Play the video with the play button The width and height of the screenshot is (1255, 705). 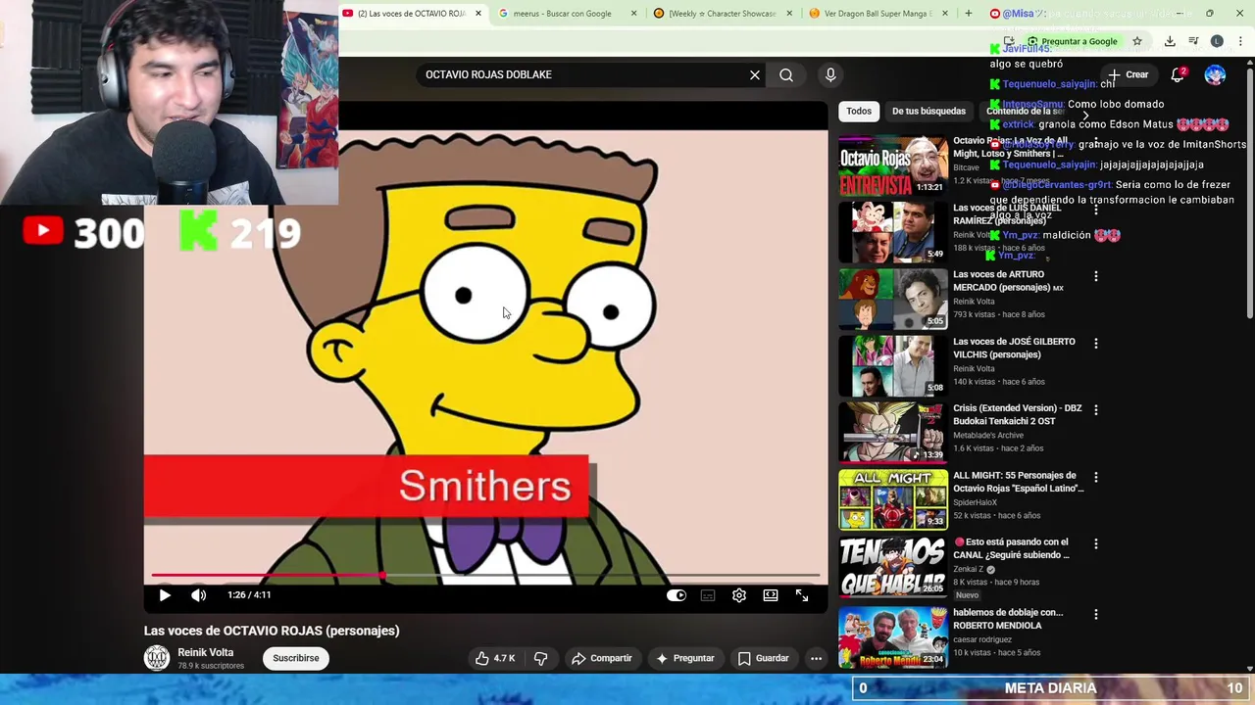point(165,595)
